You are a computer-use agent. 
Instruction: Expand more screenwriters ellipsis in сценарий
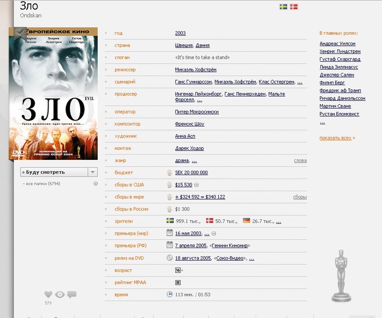300,82
